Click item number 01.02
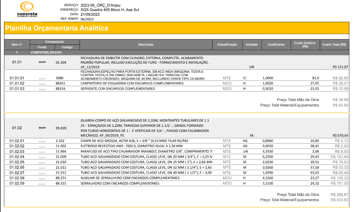354x212 pixels. click(17, 128)
